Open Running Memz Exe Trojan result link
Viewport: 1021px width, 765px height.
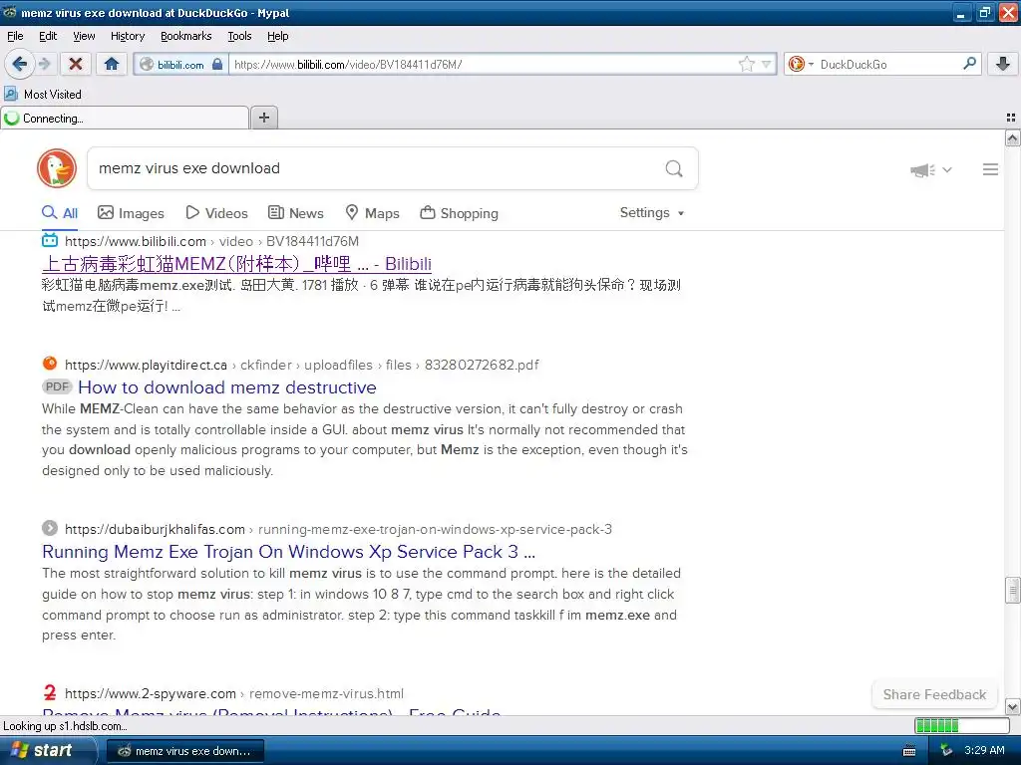coord(288,552)
